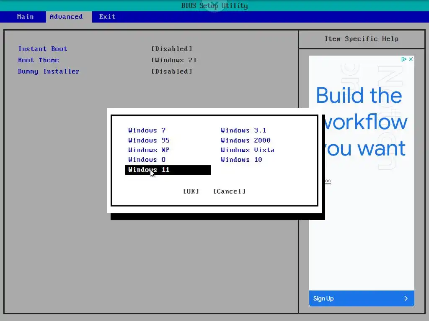This screenshot has width=429, height=321.
Task: Choose Windows 95 in the theme list
Action: coord(149,140)
